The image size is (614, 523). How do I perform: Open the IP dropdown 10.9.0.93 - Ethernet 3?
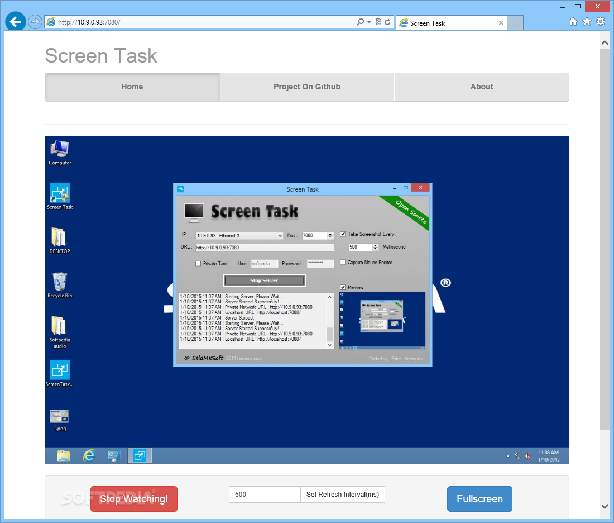[239, 236]
